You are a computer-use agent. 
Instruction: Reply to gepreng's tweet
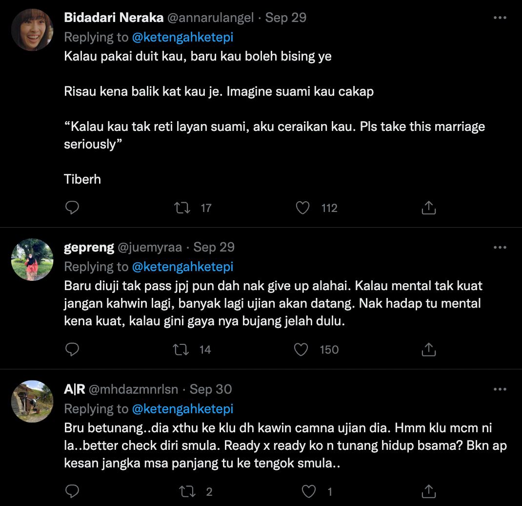(x=72, y=350)
